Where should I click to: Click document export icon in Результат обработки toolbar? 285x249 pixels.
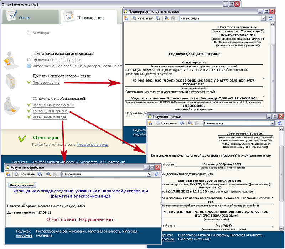click(40, 174)
